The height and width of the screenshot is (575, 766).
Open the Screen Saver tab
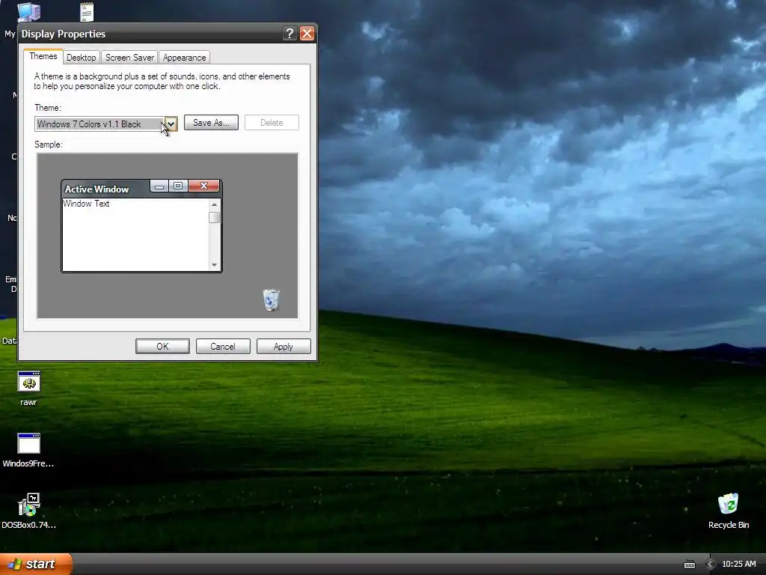[129, 58]
